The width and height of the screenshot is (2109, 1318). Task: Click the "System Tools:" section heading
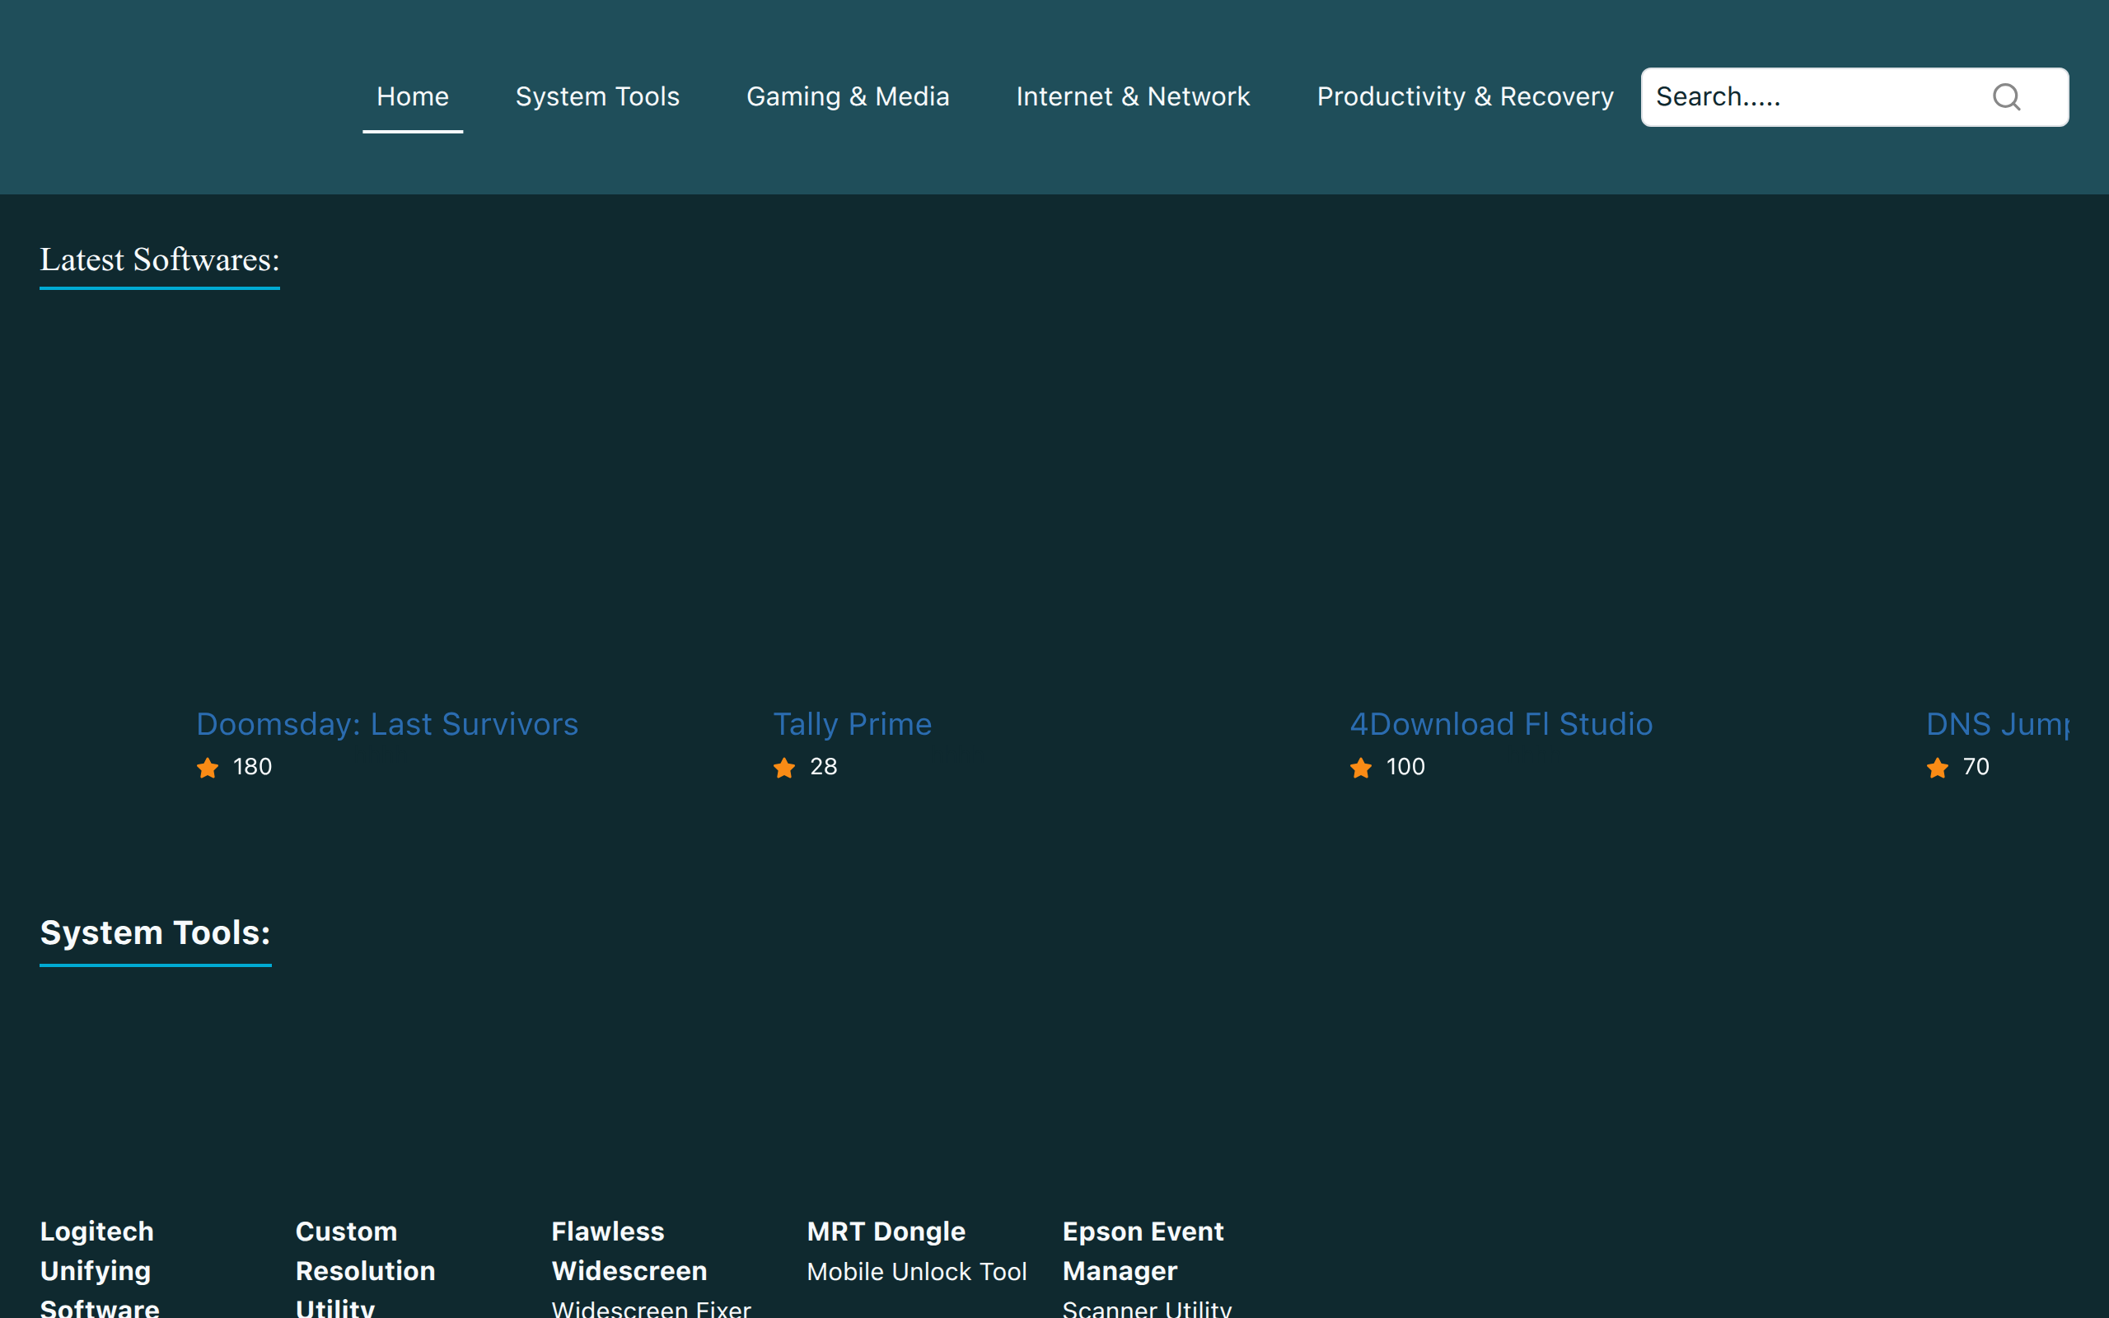click(x=155, y=932)
